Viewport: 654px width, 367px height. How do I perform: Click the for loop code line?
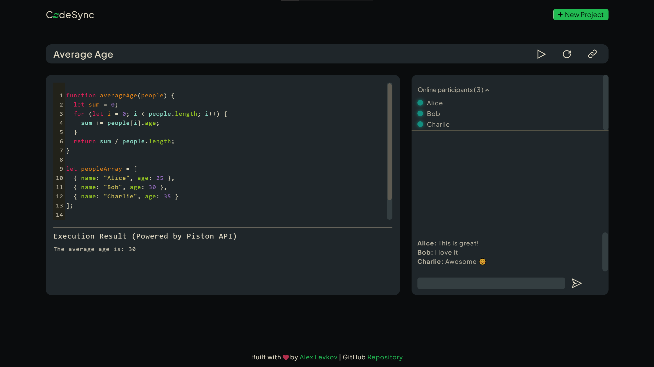[150, 114]
